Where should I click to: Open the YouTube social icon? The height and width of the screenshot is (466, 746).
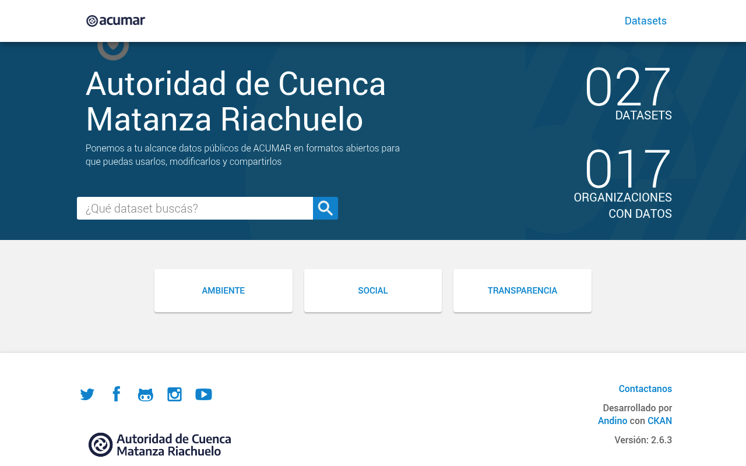pos(203,394)
